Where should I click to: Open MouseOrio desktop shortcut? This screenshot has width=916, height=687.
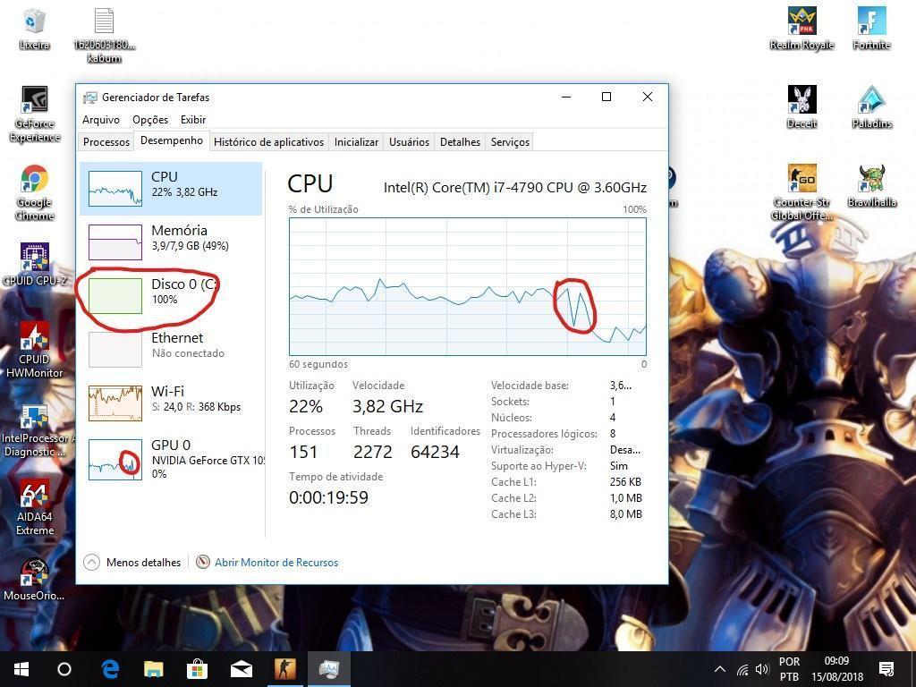click(x=35, y=580)
